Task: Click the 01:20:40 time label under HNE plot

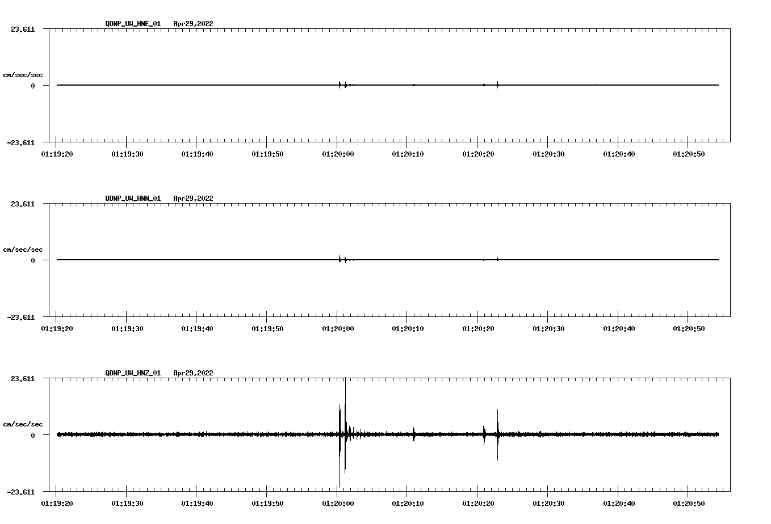Action: [x=619, y=154]
